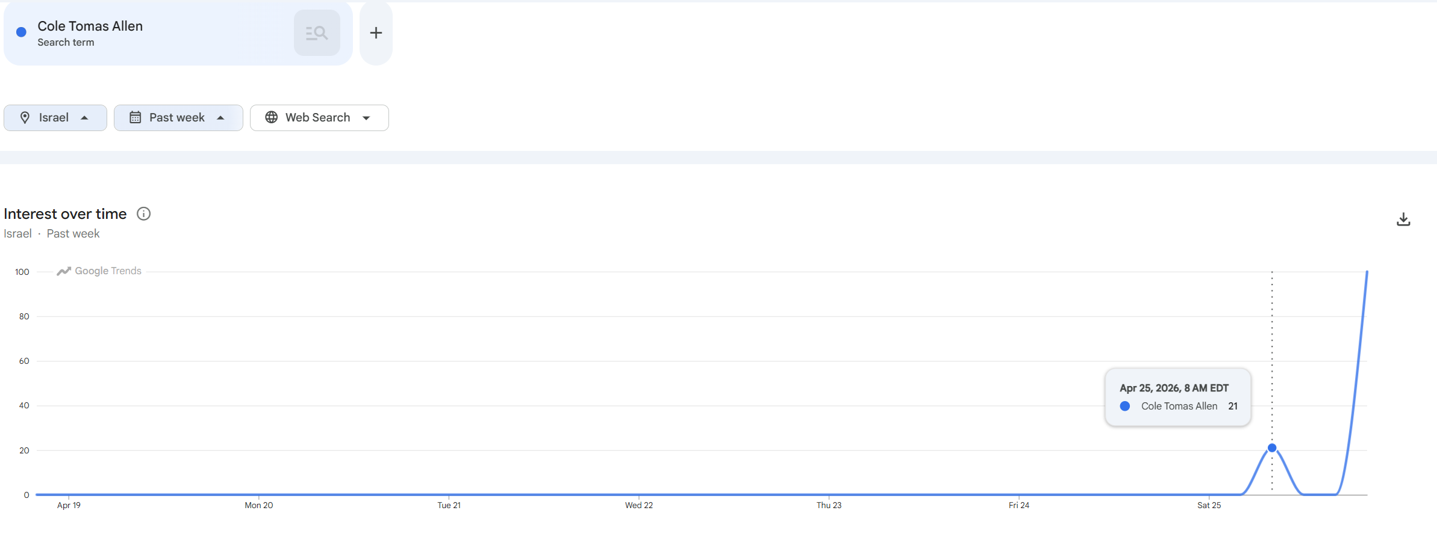Image resolution: width=1437 pixels, height=546 pixels.
Task: Open the Interest over time info icon
Action: (x=143, y=213)
